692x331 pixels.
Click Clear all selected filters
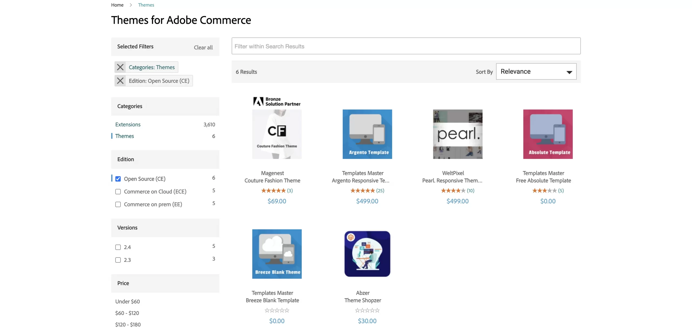click(x=203, y=47)
